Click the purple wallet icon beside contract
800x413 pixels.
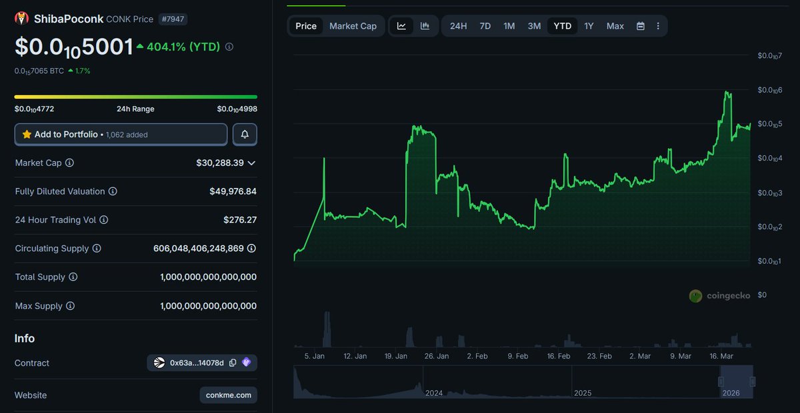246,363
